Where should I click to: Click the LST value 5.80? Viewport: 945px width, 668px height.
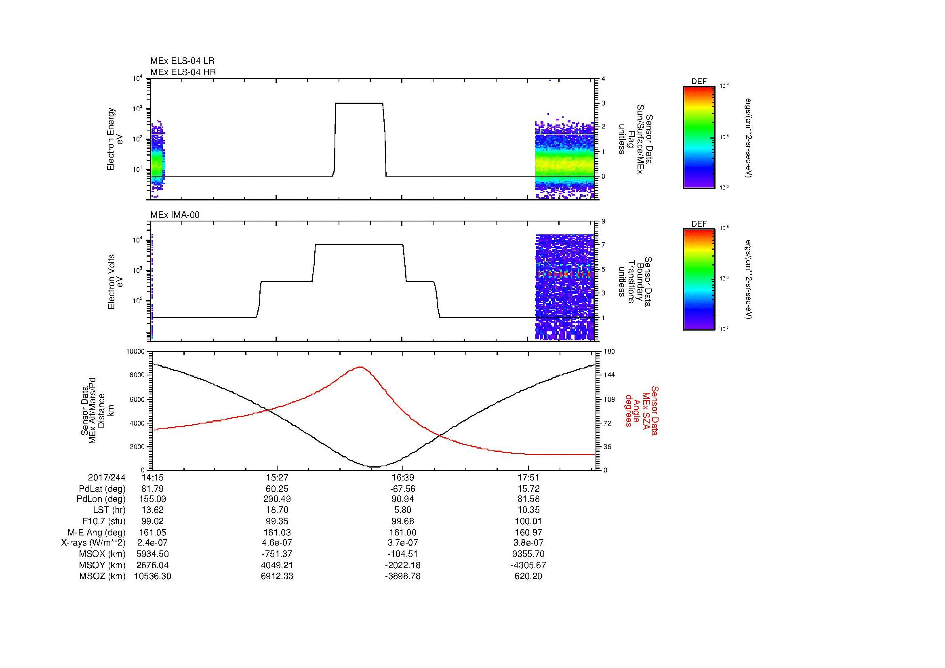(402, 510)
